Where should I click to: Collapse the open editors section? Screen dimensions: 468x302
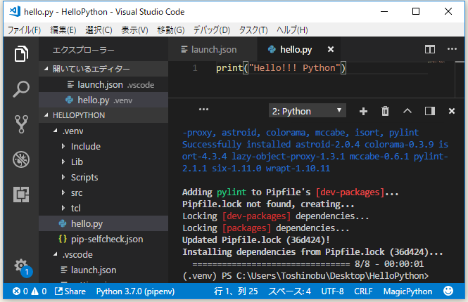point(103,69)
